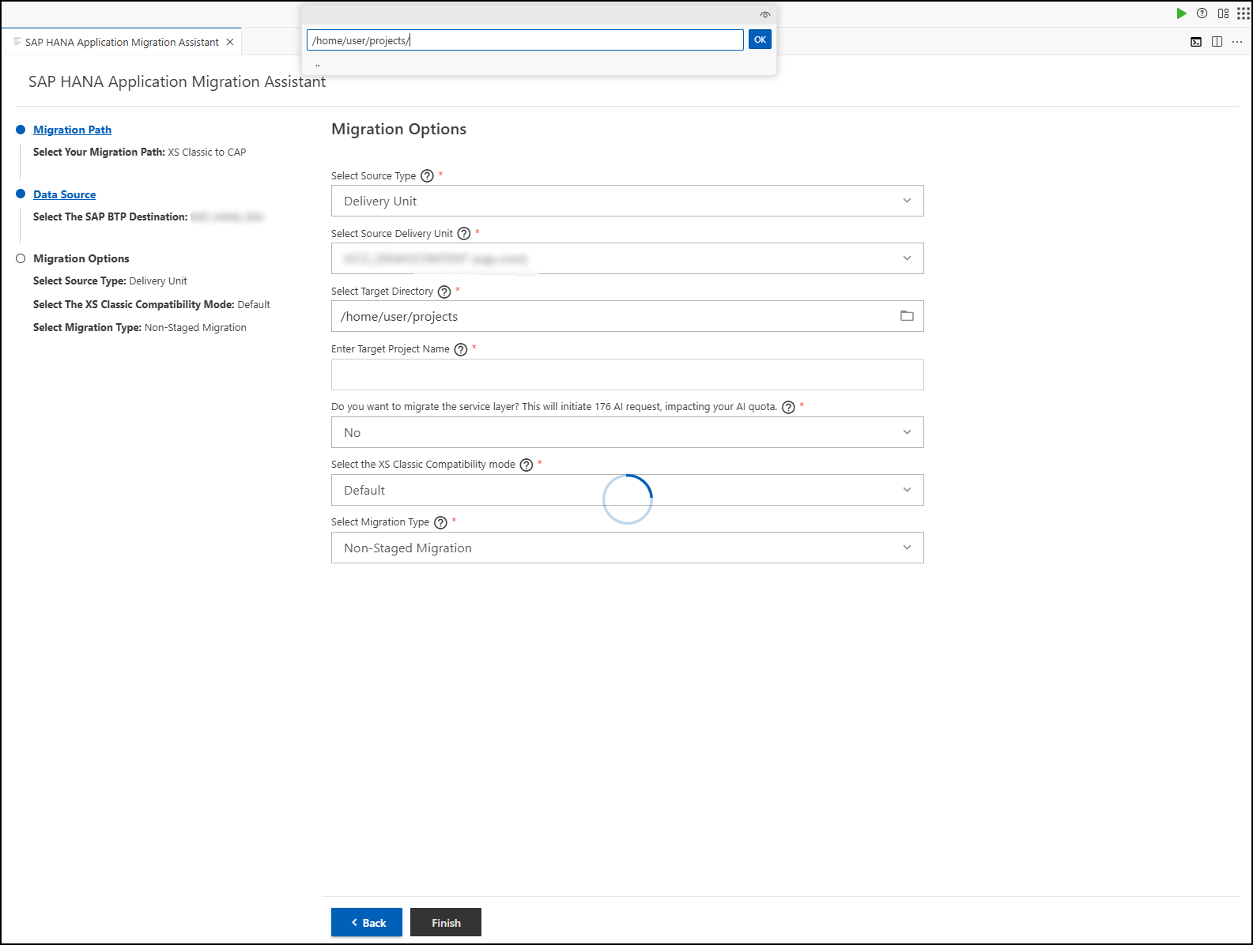1253x945 pixels.
Task: Click the Enter Target Project Name field
Action: point(628,375)
